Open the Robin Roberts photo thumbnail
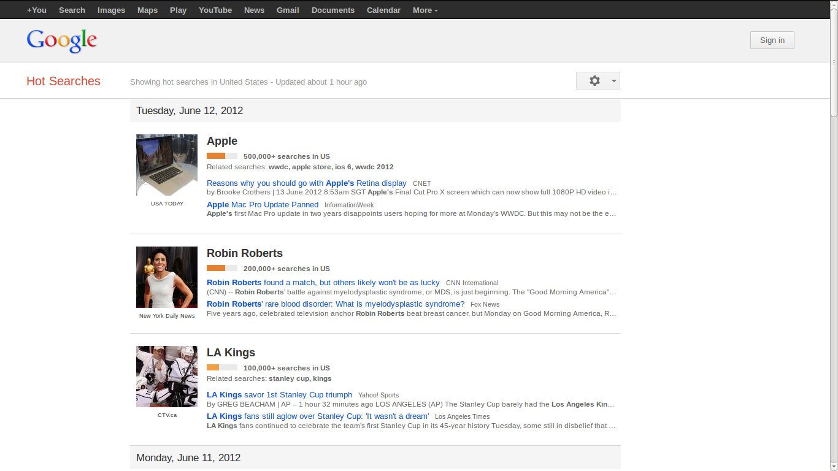 pos(167,277)
